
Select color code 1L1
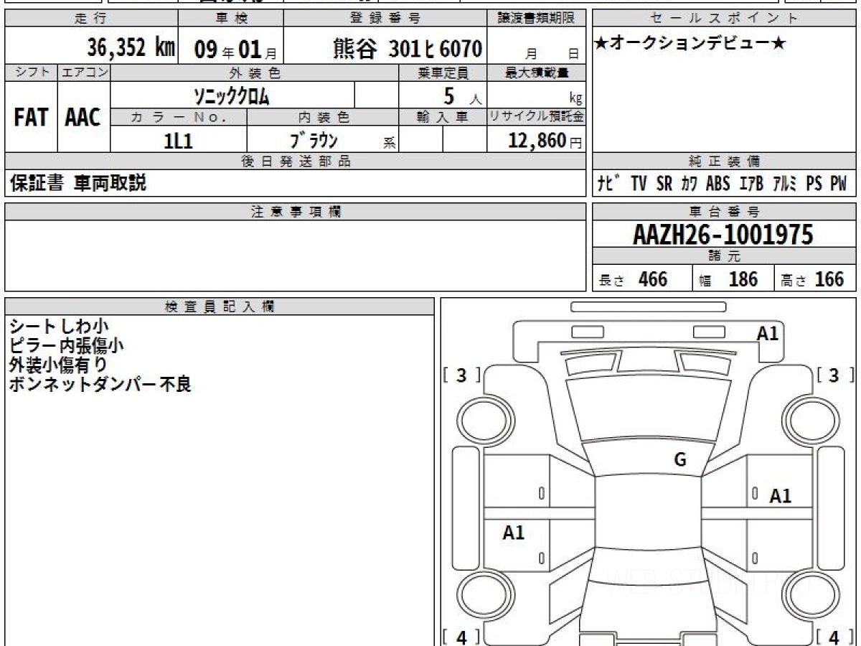[178, 140]
